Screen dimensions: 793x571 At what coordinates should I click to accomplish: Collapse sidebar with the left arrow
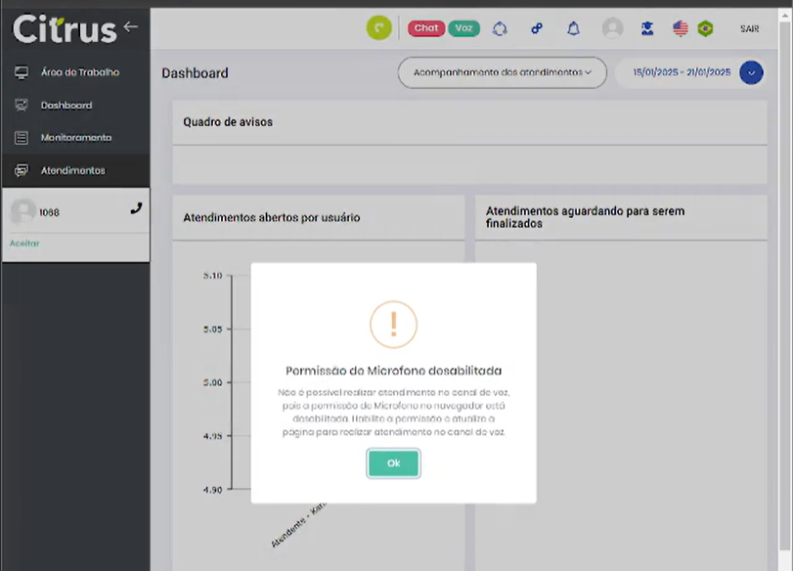131,26
